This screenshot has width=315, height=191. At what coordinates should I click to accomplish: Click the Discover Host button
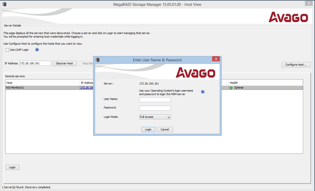65,63
